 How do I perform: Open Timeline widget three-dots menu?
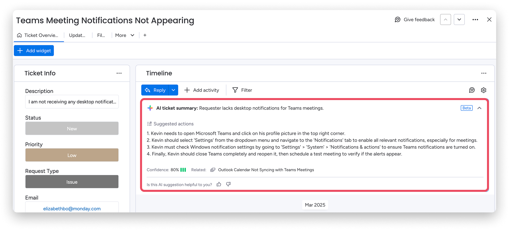pyautogui.click(x=484, y=73)
